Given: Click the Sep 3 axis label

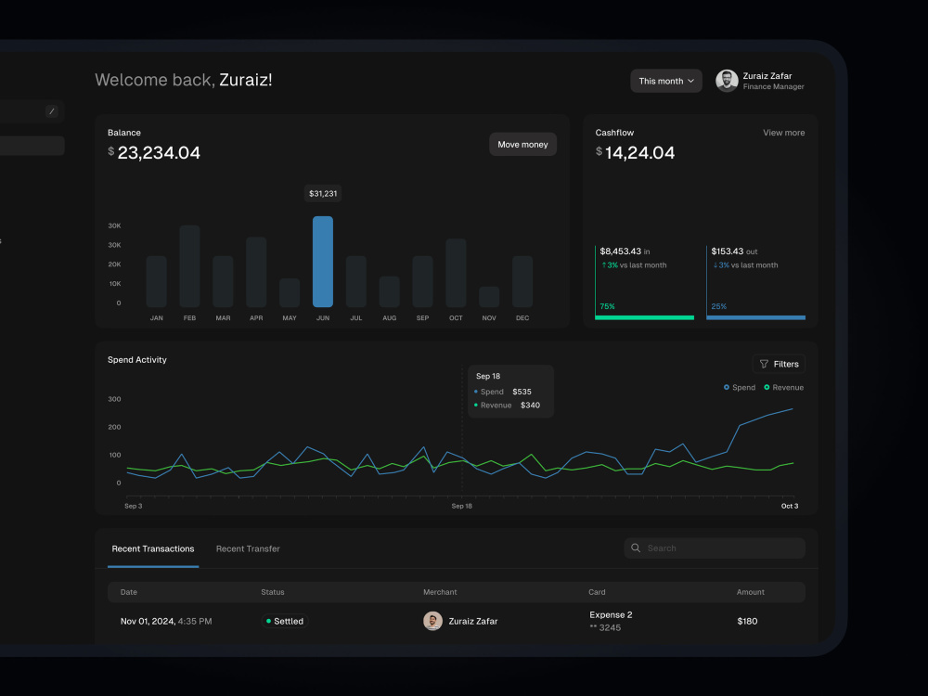Looking at the screenshot, I should tap(133, 506).
